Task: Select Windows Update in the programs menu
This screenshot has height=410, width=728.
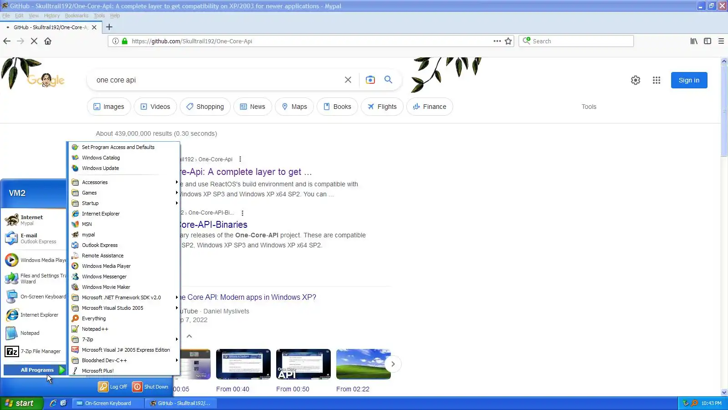Action: click(x=124, y=168)
